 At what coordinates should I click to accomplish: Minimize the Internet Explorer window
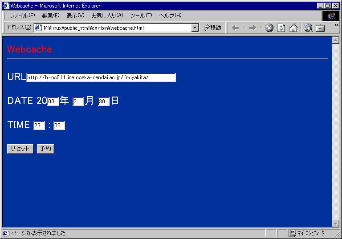(320, 6)
